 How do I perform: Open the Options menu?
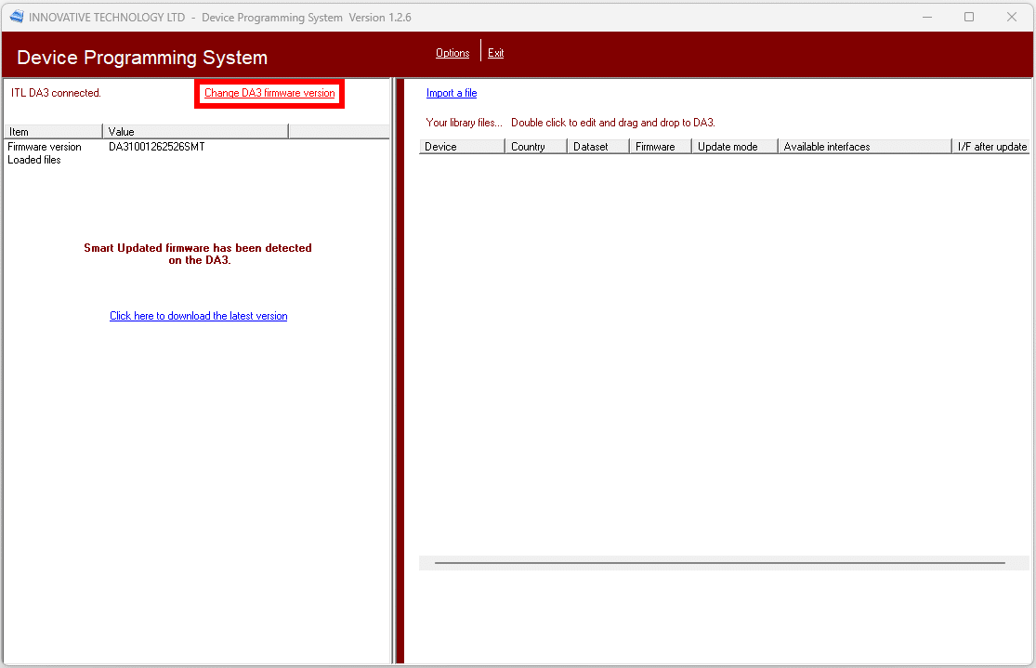[452, 53]
